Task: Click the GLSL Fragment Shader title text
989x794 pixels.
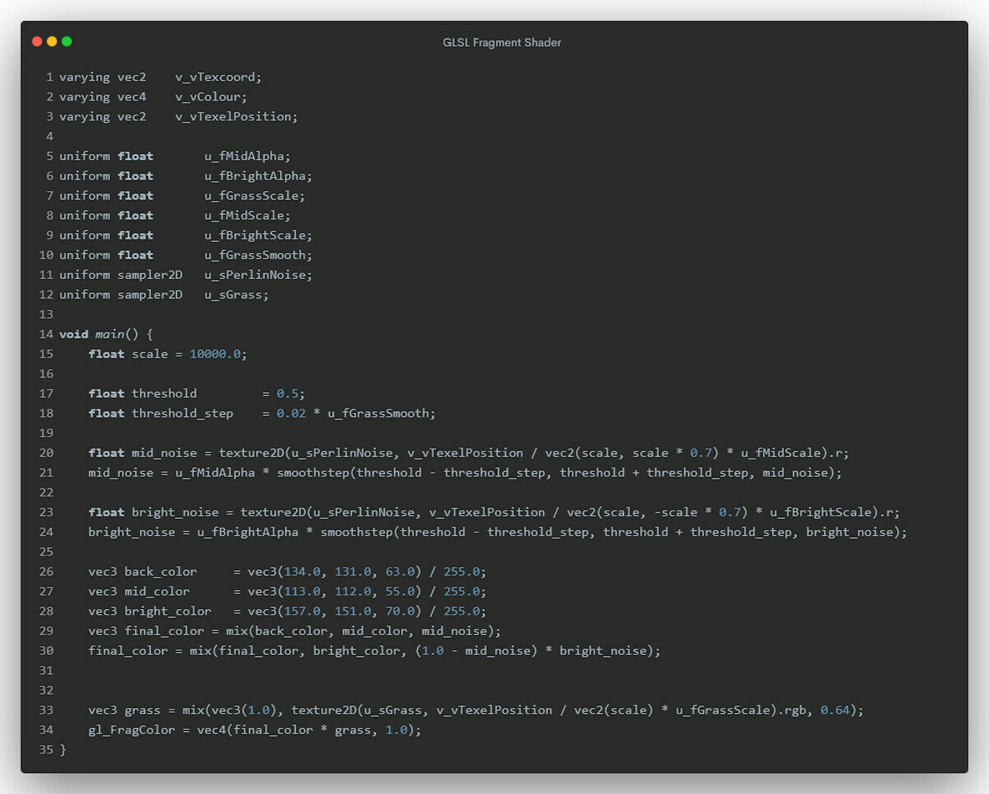Action: click(501, 43)
